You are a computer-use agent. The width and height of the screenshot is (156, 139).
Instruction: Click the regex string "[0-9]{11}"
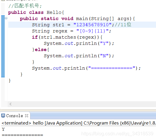tap(92, 31)
